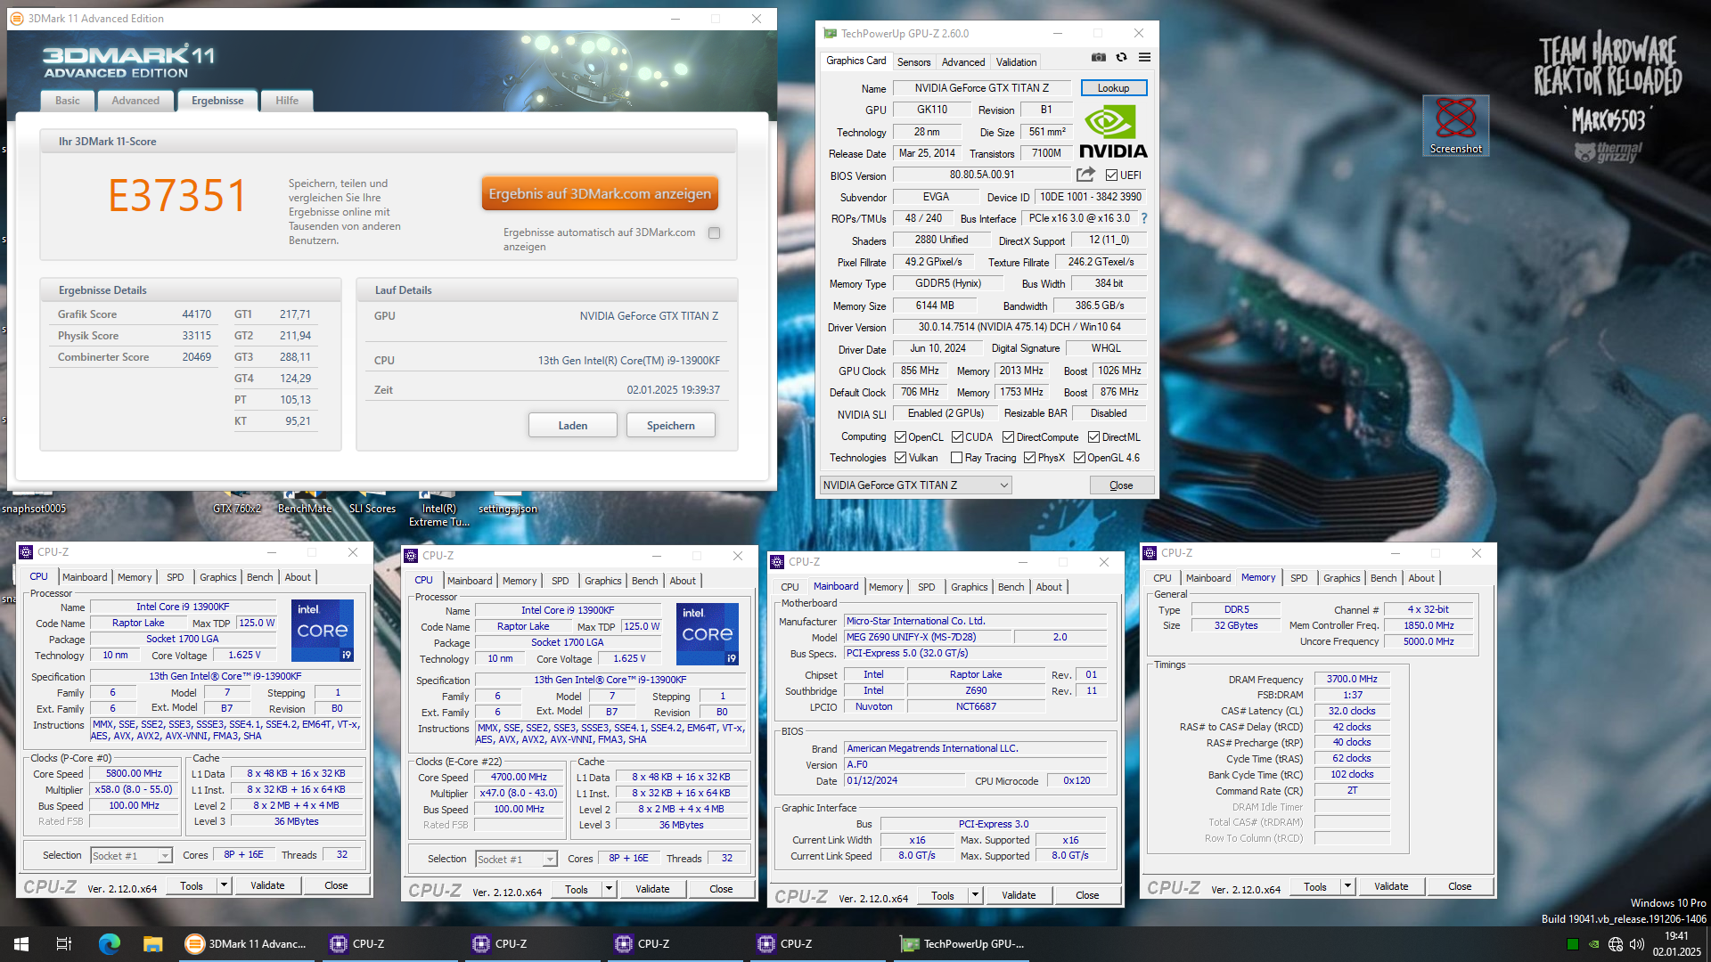1711x962 pixels.
Task: Click the BIOS export share icon in GPU-Z
Action: pyautogui.click(x=1085, y=175)
